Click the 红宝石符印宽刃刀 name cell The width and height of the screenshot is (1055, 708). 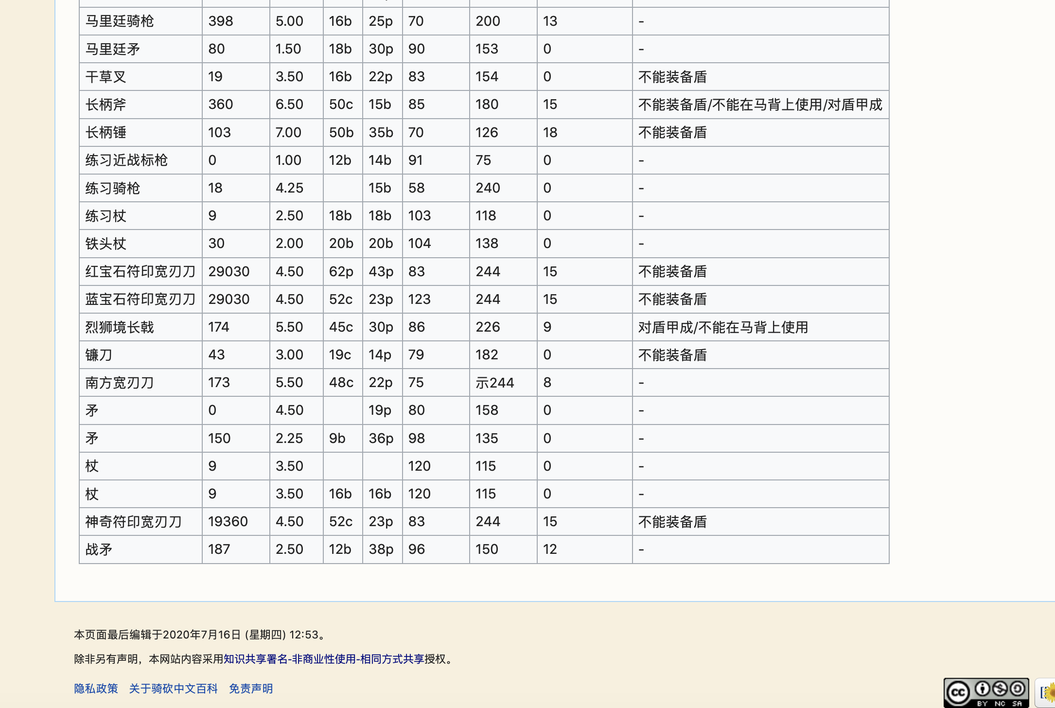click(x=141, y=271)
